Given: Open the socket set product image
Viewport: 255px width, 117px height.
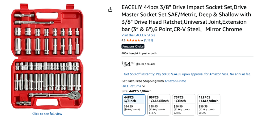Looking at the screenshot, I should point(47,57).
